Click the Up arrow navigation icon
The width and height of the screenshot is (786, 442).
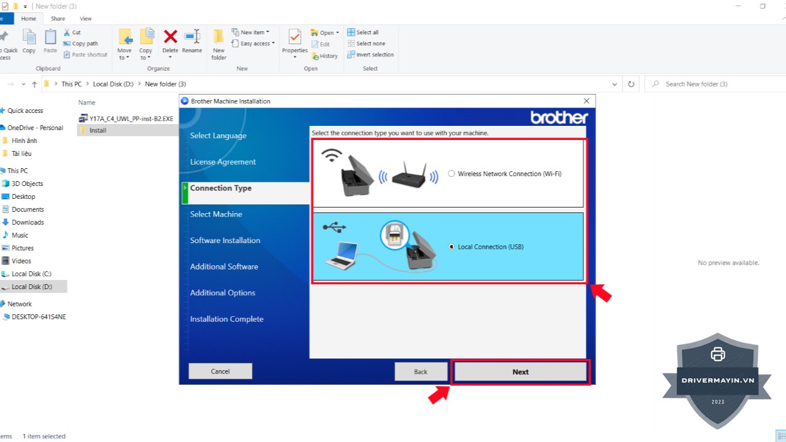pos(34,84)
